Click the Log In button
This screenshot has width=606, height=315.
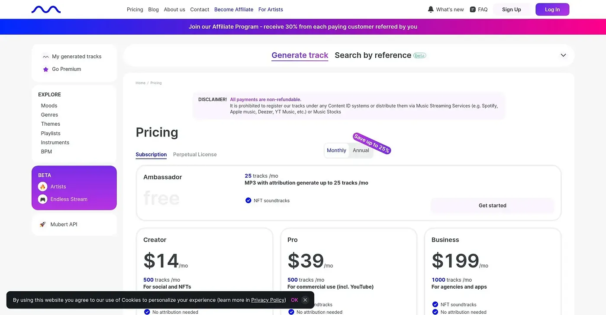[552, 10]
